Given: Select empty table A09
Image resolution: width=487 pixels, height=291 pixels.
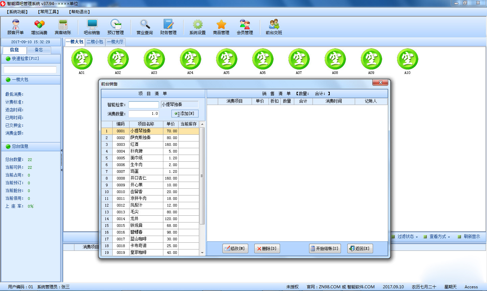Looking at the screenshot, I should coord(371,59).
